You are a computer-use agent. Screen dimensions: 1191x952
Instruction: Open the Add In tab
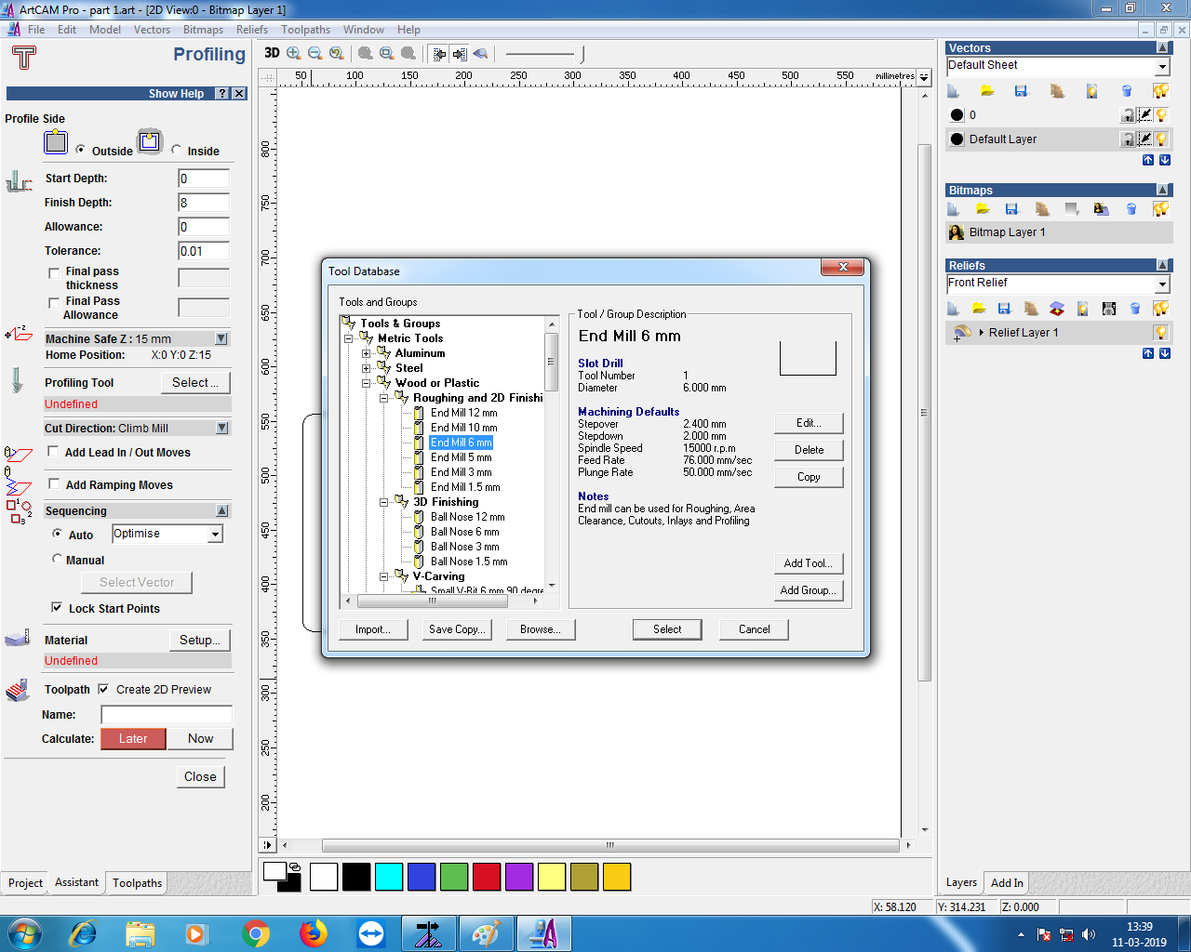(x=1007, y=883)
